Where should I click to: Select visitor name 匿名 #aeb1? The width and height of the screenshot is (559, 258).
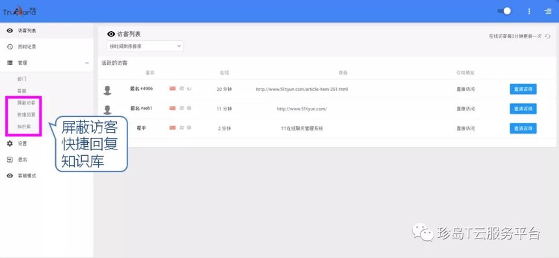(x=142, y=109)
